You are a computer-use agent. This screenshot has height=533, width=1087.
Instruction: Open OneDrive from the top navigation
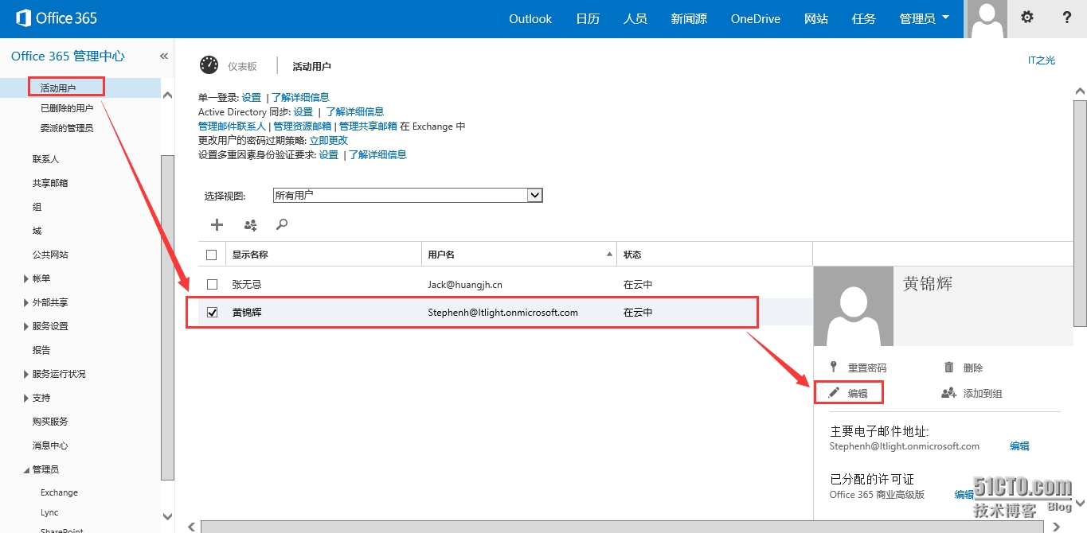[x=755, y=18]
